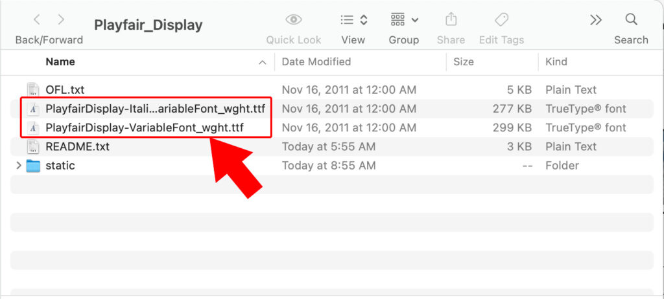This screenshot has height=299, width=664.
Task: Sort by Date Modified column
Action: (x=316, y=61)
